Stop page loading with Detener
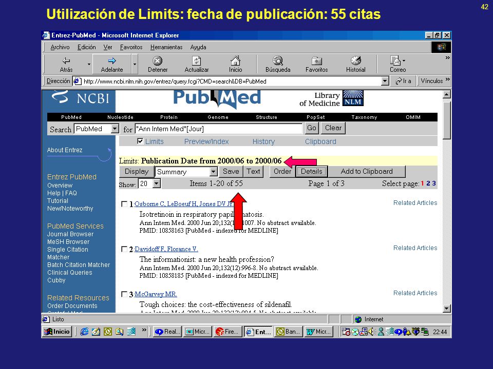 click(158, 65)
